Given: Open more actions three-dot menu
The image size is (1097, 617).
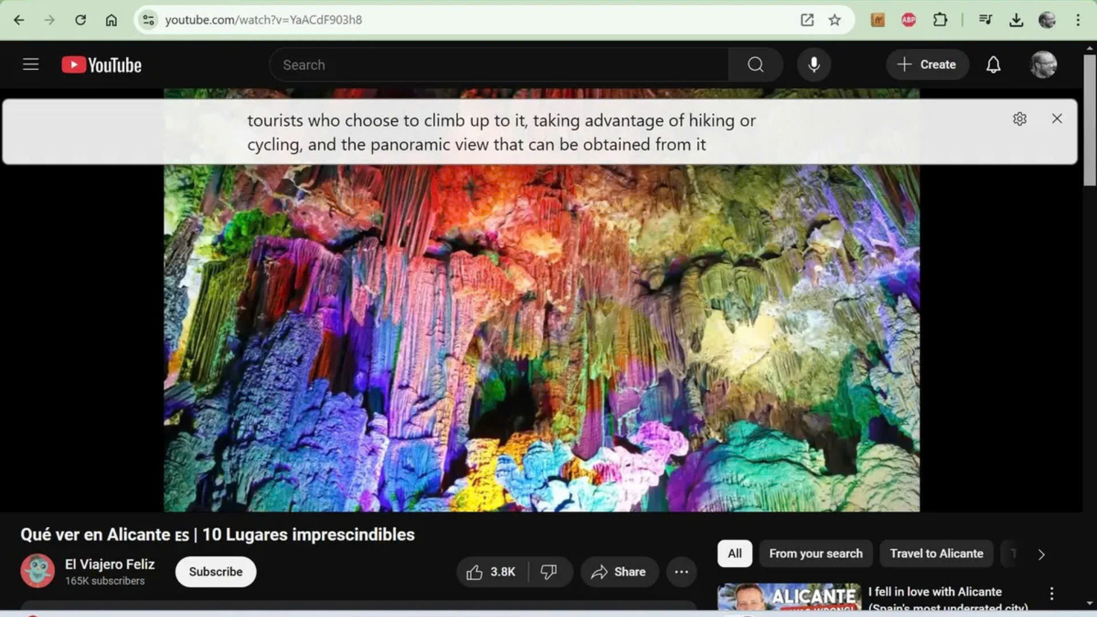Looking at the screenshot, I should [681, 572].
